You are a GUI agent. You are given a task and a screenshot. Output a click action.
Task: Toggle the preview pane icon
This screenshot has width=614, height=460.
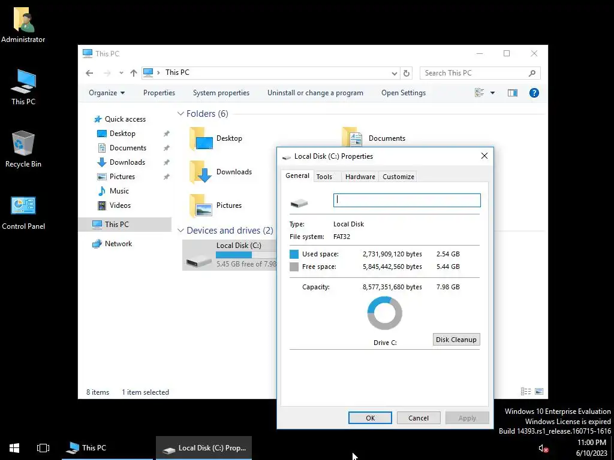(x=512, y=93)
